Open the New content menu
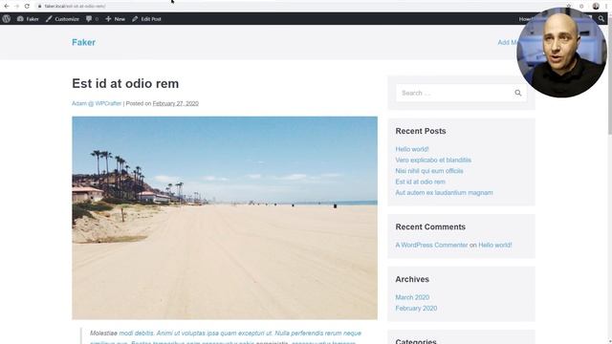 pyautogui.click(x=115, y=19)
